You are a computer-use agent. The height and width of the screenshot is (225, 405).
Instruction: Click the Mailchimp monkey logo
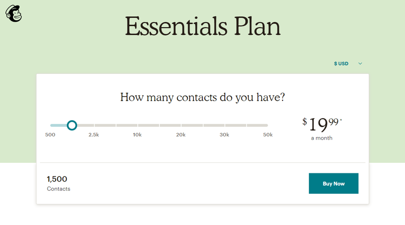coord(14,14)
